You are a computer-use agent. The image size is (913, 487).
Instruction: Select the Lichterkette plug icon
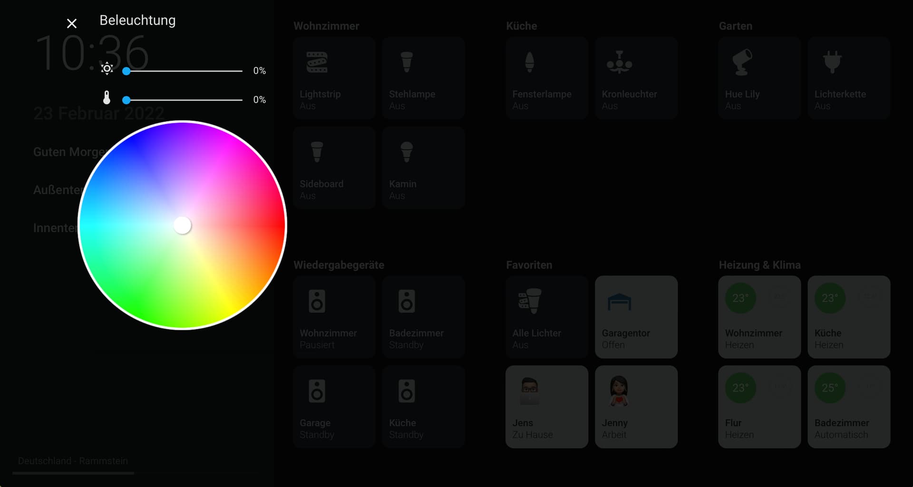[833, 62]
